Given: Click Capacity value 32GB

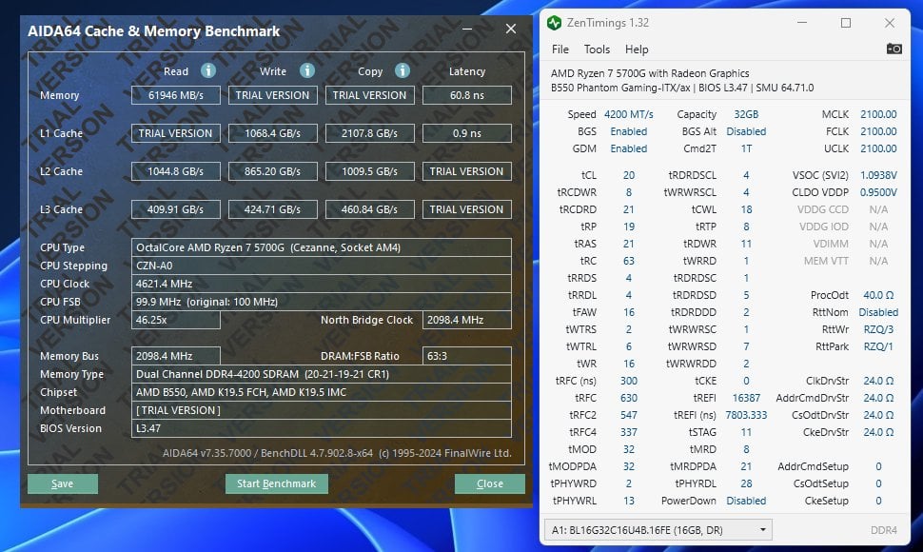Looking at the screenshot, I should click(746, 114).
